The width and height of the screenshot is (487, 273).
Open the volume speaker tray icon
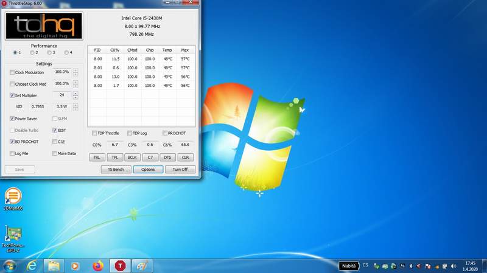tap(454, 266)
